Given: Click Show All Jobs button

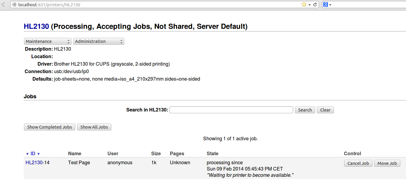Looking at the screenshot, I should click(x=94, y=127).
